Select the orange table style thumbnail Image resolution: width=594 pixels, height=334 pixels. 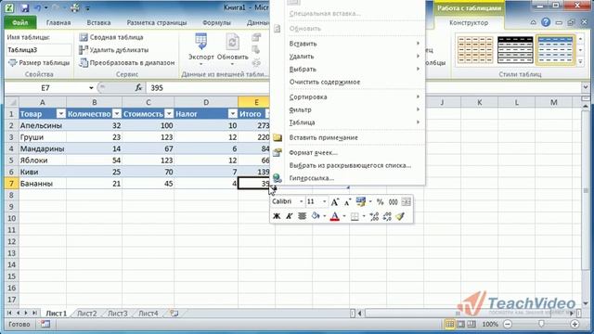[x=475, y=50]
